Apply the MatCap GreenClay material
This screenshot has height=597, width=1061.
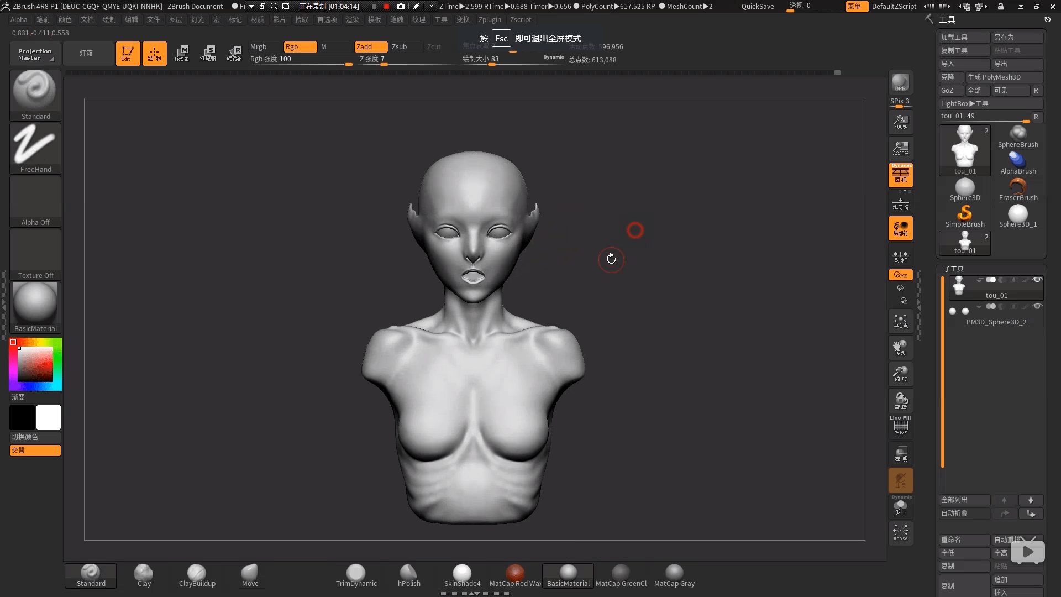click(621, 576)
